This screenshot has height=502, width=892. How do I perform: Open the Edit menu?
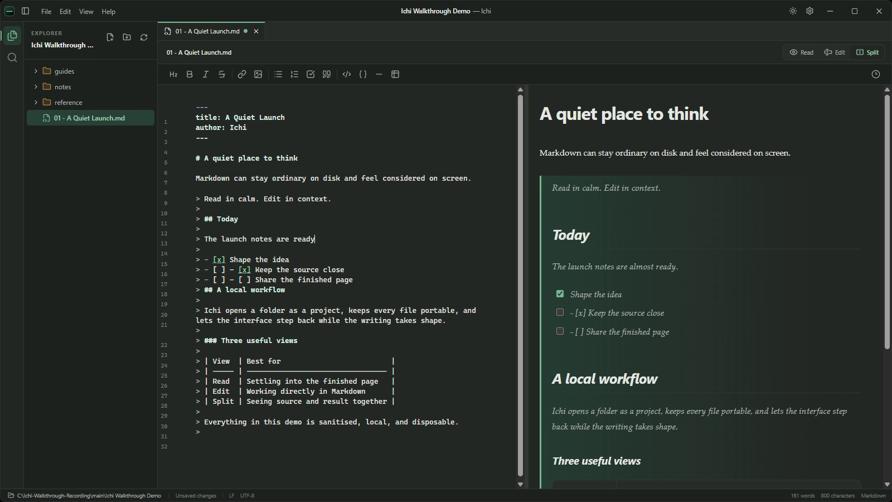click(65, 11)
